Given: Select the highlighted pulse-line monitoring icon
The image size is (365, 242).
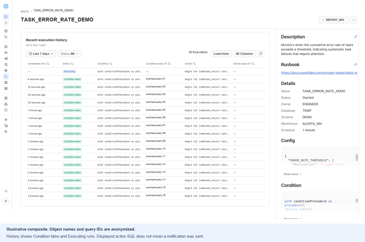Looking at the screenshot, I should coord(6,77).
